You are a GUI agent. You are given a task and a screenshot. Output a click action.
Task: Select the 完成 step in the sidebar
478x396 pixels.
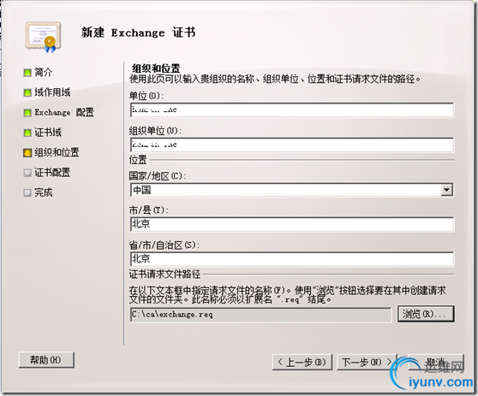[44, 192]
